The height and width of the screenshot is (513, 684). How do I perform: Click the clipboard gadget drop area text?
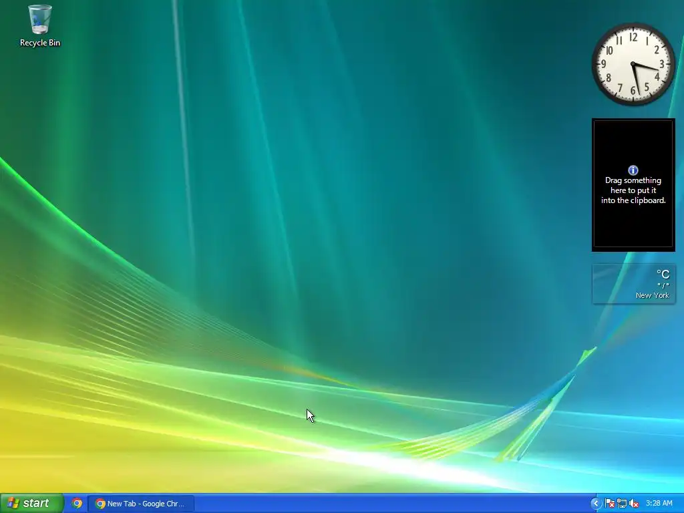pyautogui.click(x=633, y=190)
